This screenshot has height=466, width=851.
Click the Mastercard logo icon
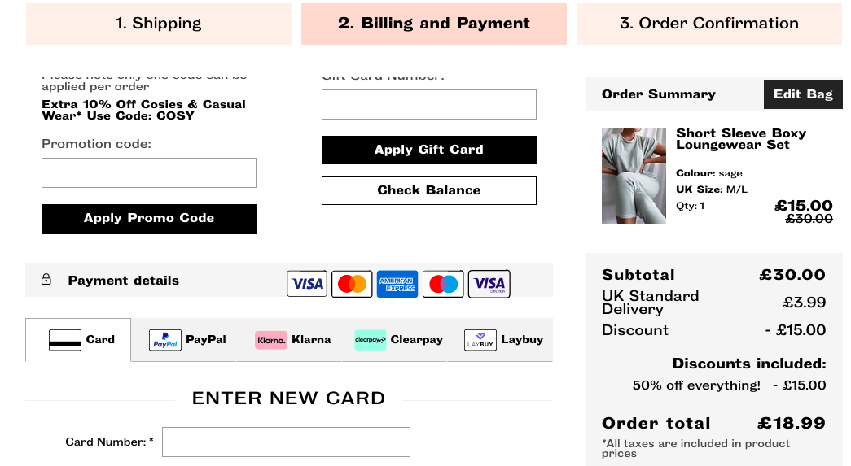(x=353, y=283)
